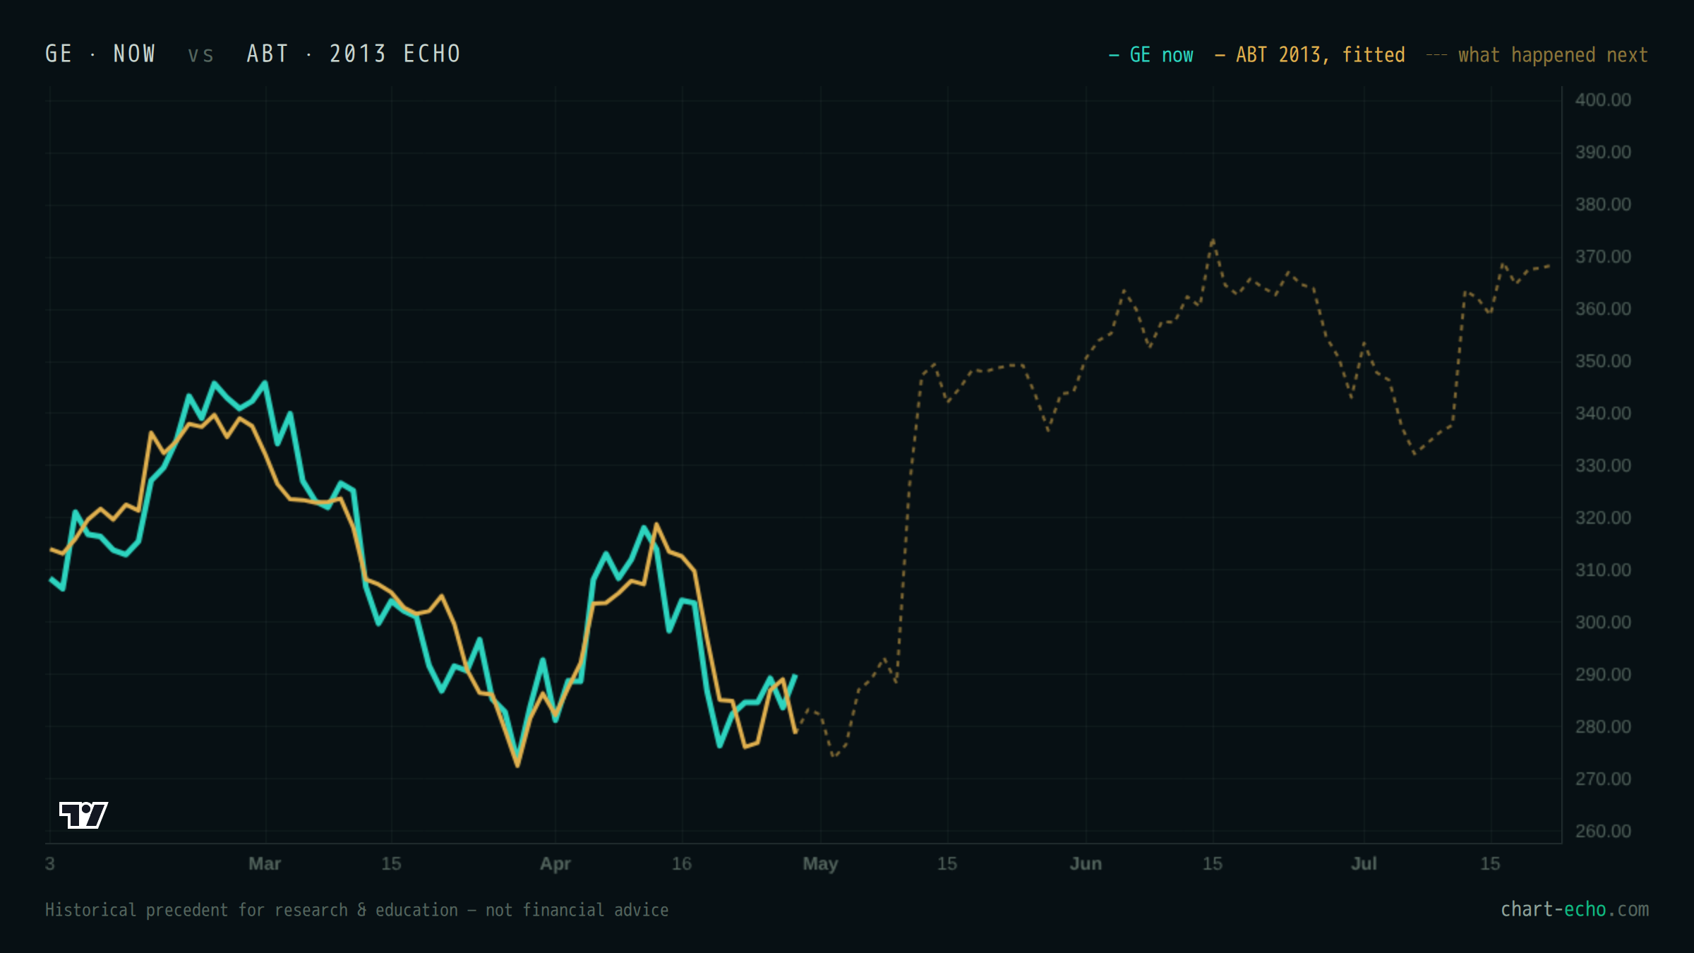Open the chart-echo.com link
The height and width of the screenshot is (953, 1694).
[1575, 909]
